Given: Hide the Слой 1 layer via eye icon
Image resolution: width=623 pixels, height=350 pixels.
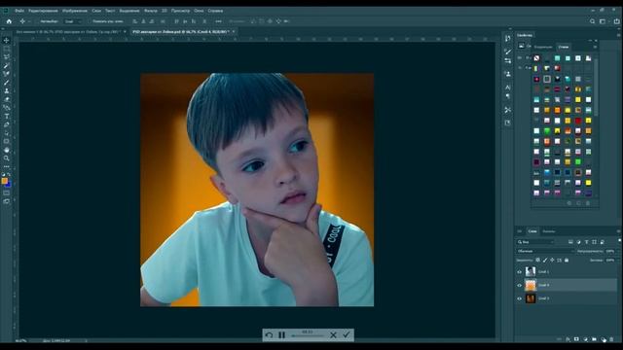Looking at the screenshot, I should tap(519, 272).
